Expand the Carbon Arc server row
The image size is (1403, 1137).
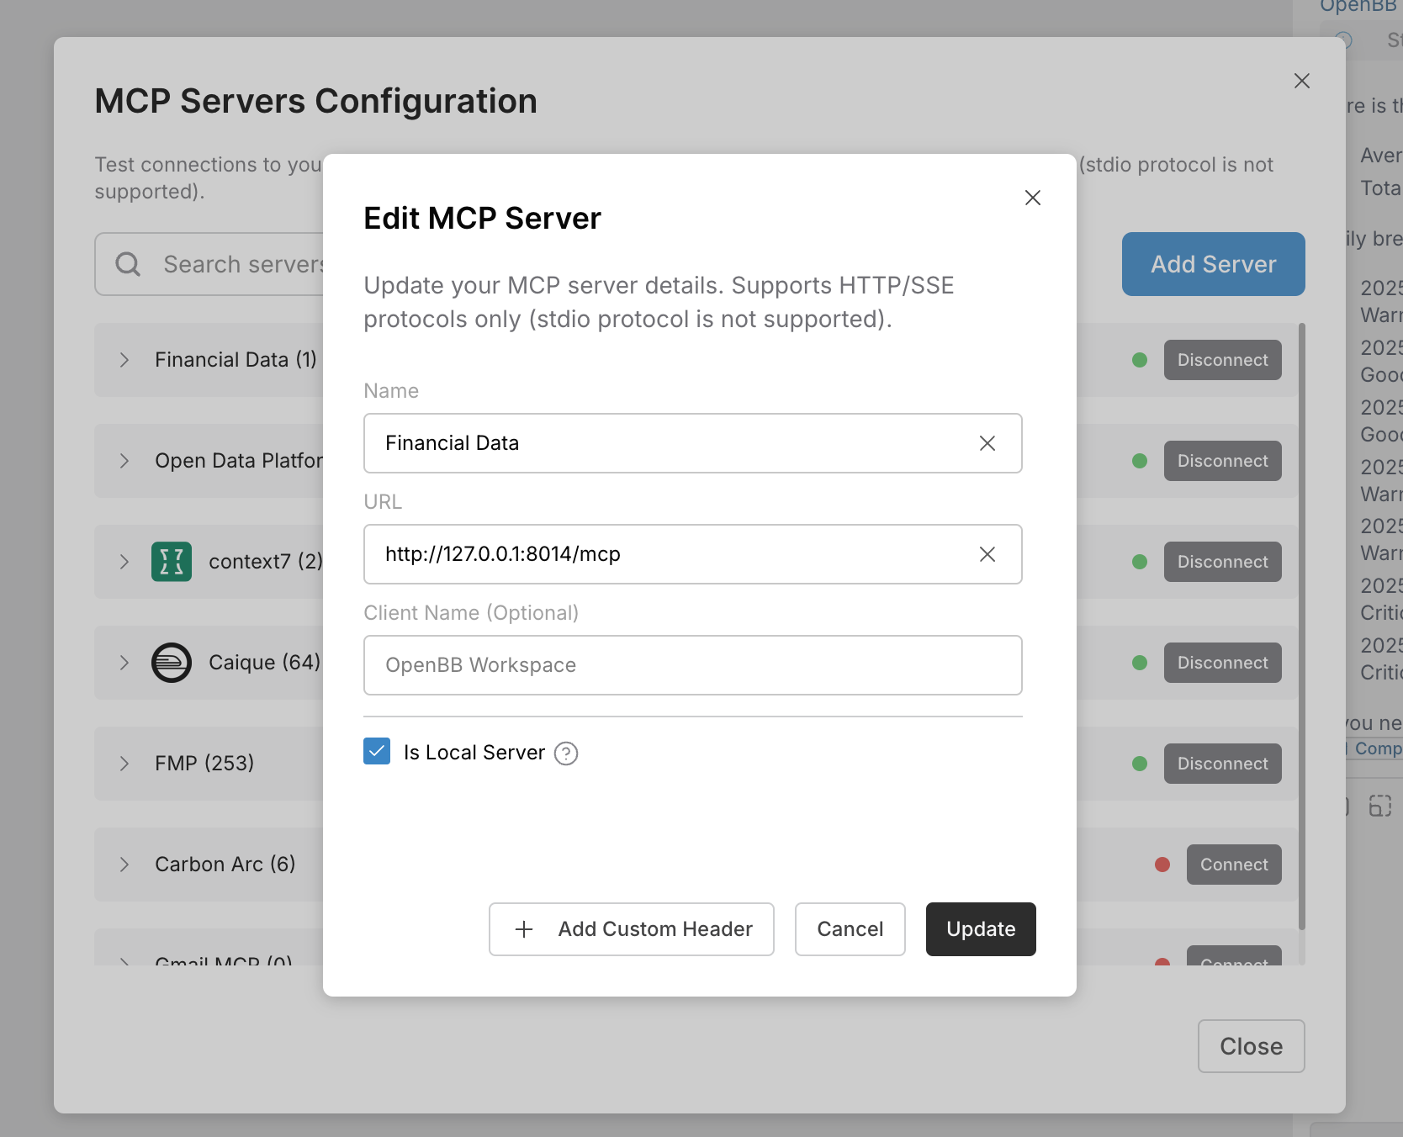[124, 865]
